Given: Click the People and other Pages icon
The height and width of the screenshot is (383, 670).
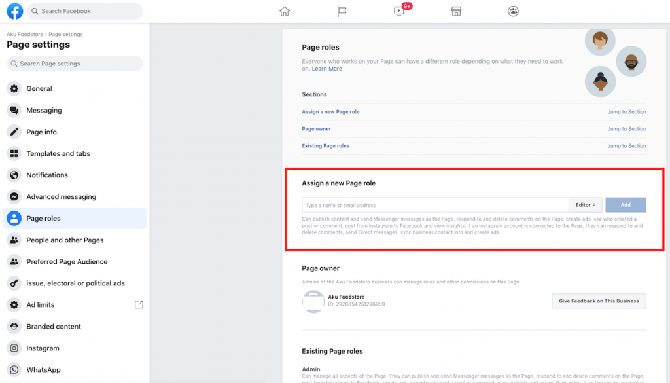Looking at the screenshot, I should (14, 240).
